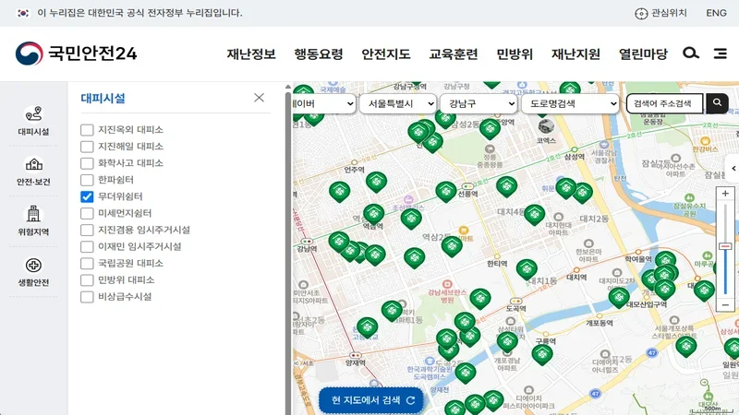The image size is (739, 415).
Task: Click shelter marker near 대모산입구역
Action: tap(618, 297)
